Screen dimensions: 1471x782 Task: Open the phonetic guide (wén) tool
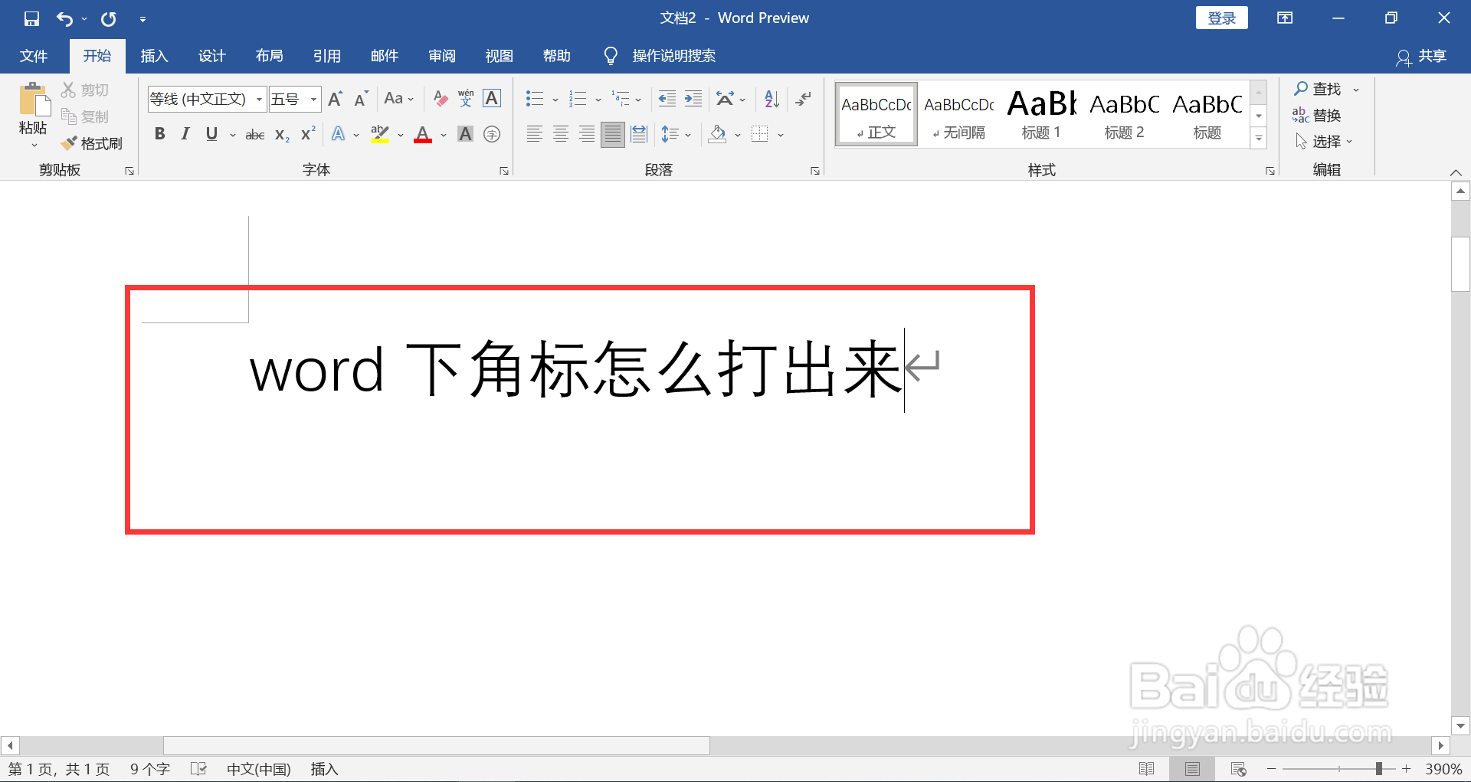click(x=466, y=99)
